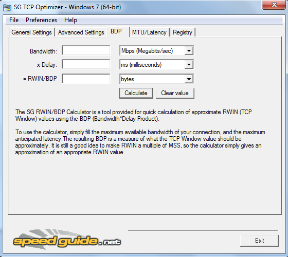This screenshot has width=288, height=257.
Task: Click the Calculate button
Action: pos(136,93)
